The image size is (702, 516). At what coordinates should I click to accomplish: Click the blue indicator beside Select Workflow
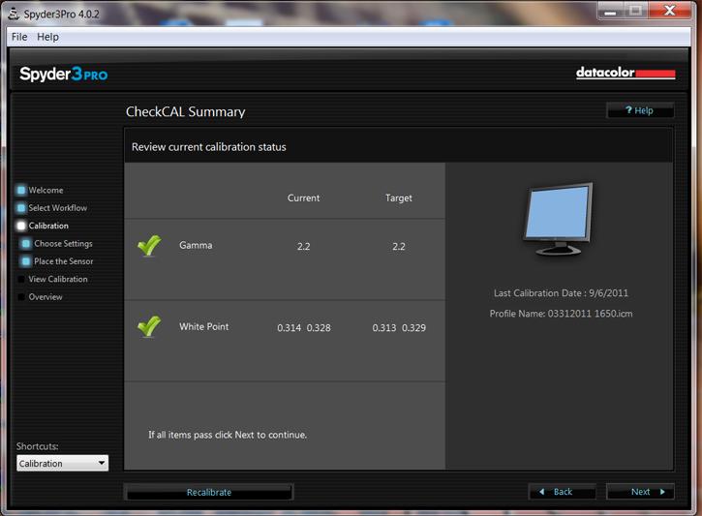pyautogui.click(x=21, y=208)
